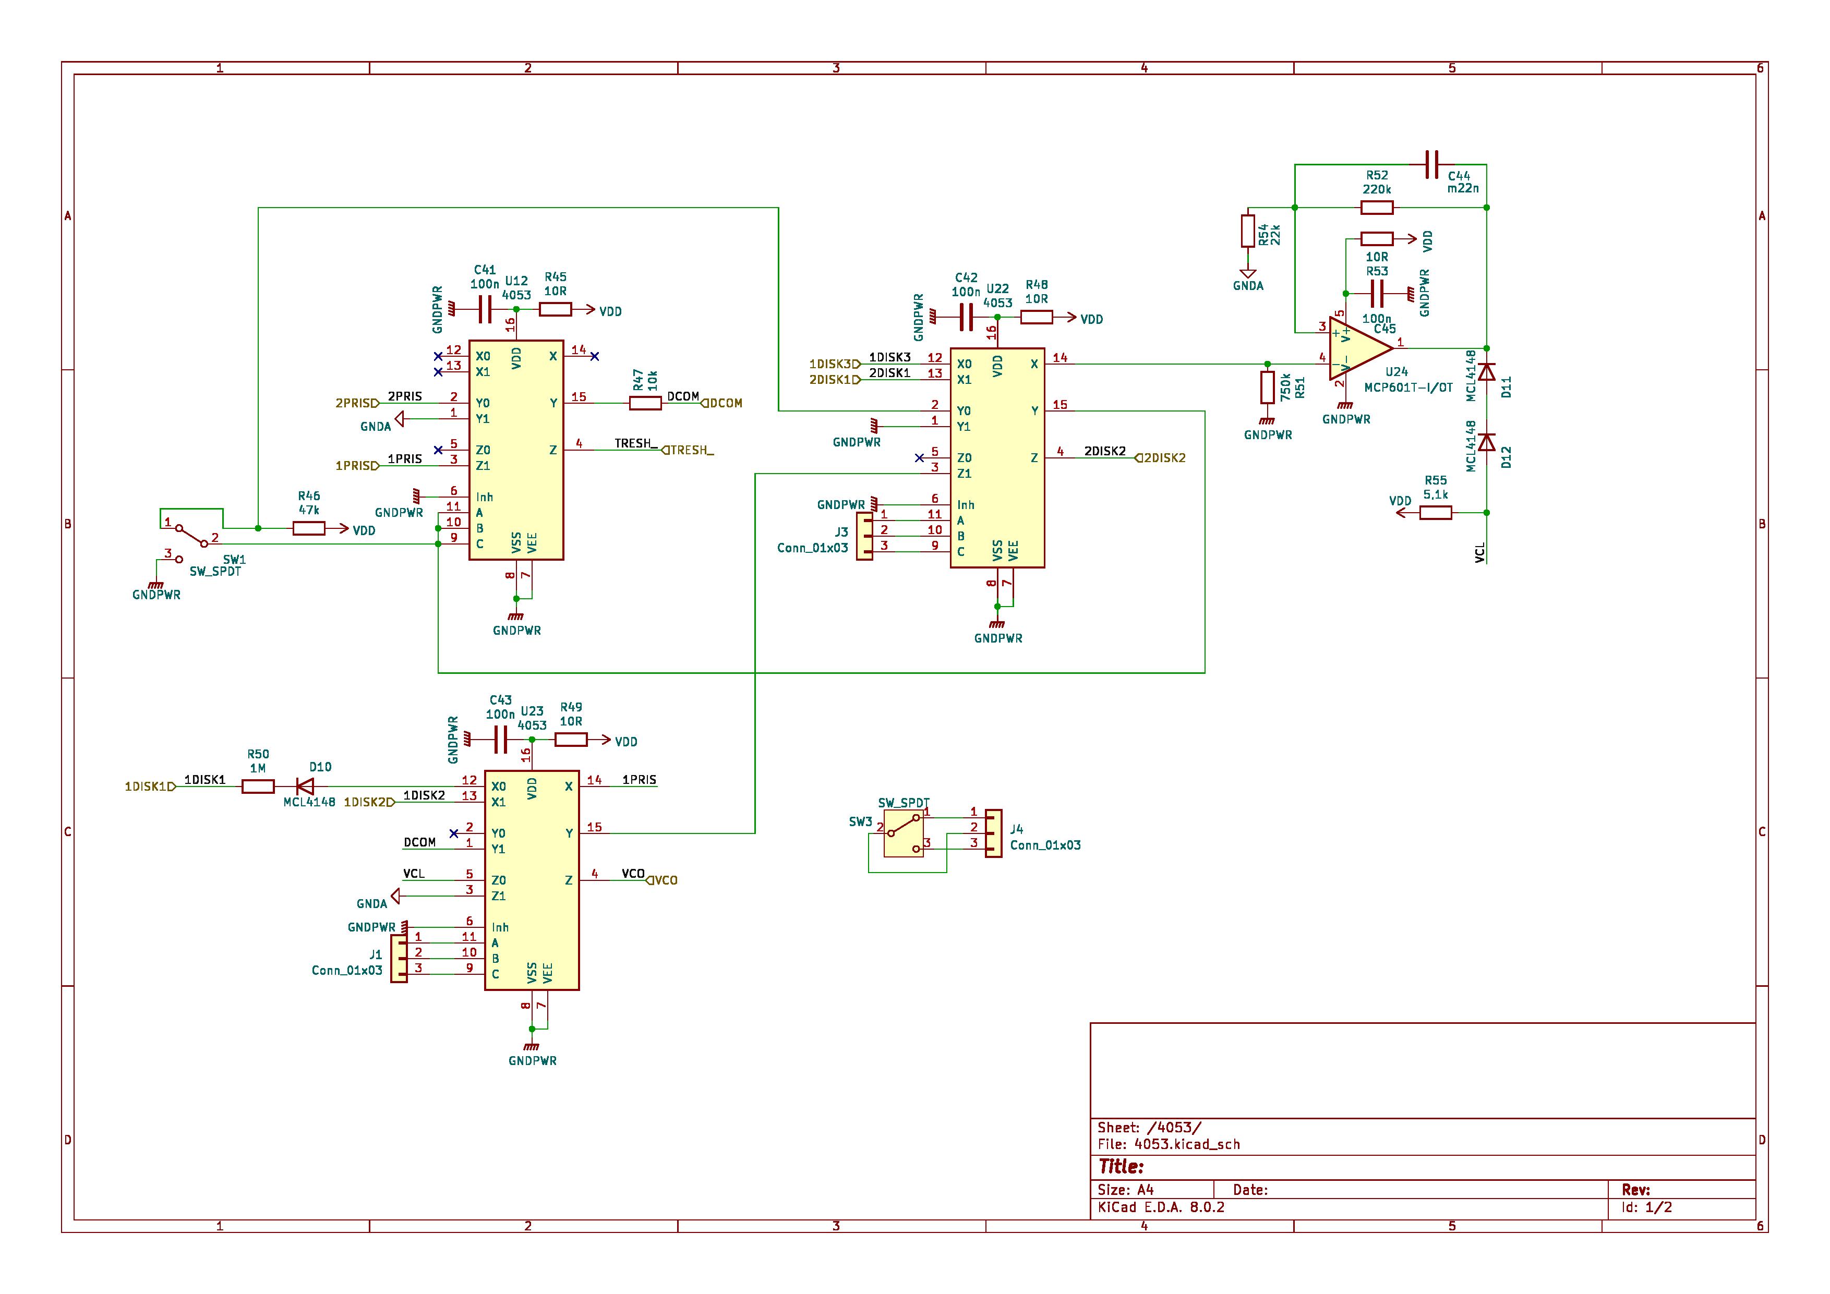Click the 2DISK2 output label

(1161, 458)
